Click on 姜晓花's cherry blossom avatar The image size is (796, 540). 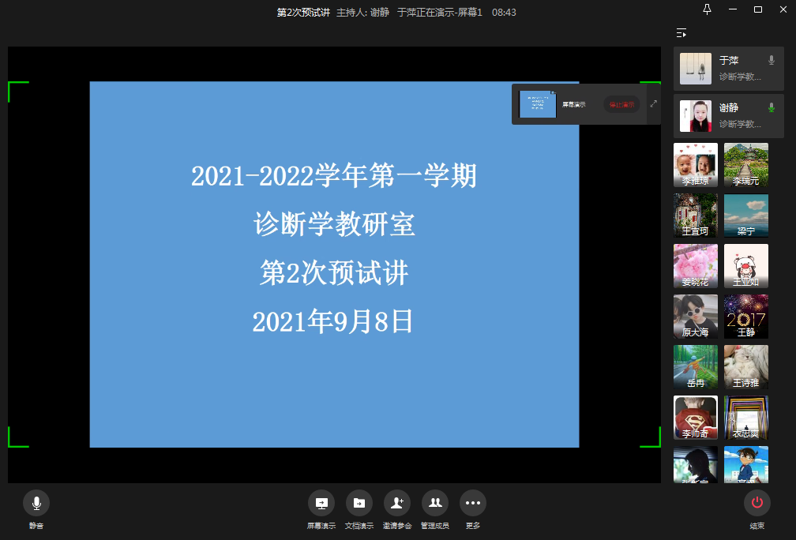click(695, 266)
